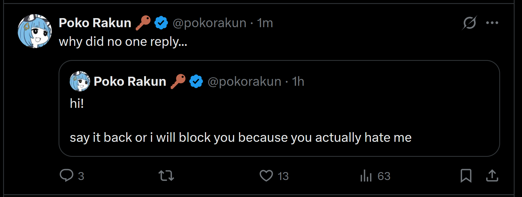
Task: Click the top Poko Rakun display name
Action: [95, 23]
